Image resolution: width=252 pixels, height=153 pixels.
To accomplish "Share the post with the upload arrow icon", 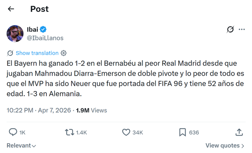I will click(239, 132).
